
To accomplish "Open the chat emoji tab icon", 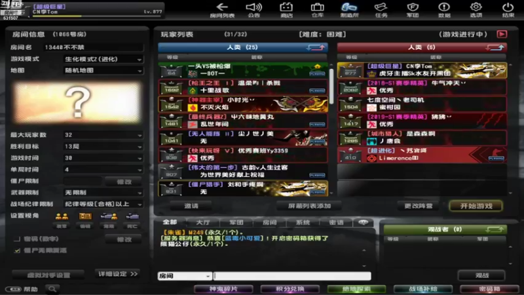I will [364, 222].
